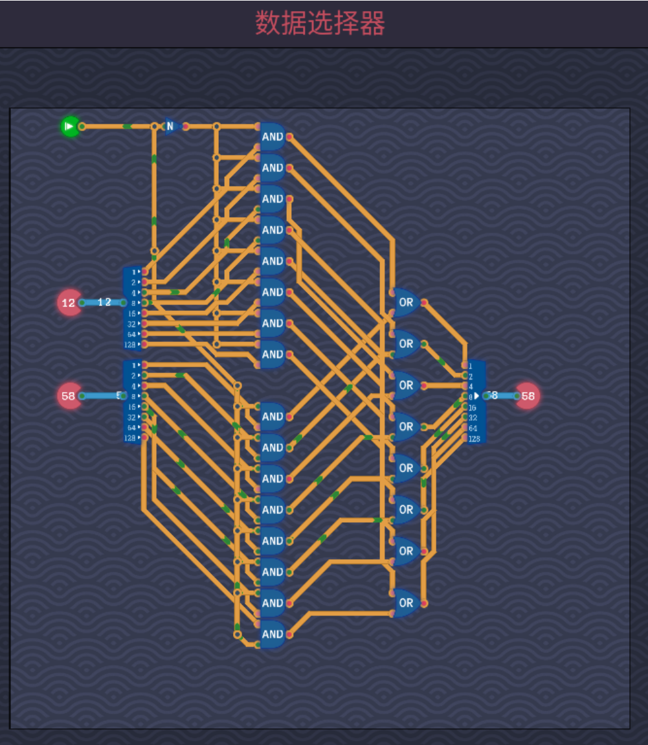Select the second OR gate from the top
Screen dimensions: 648x745
[406, 344]
